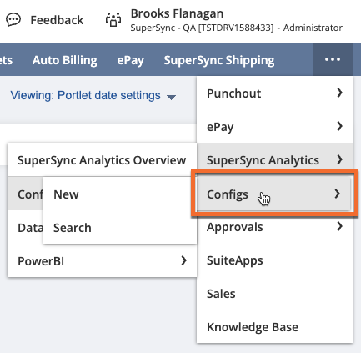The height and width of the screenshot is (353, 361).
Task: Expand the SuperSync Analytics submenu chevron
Action: [x=339, y=159]
